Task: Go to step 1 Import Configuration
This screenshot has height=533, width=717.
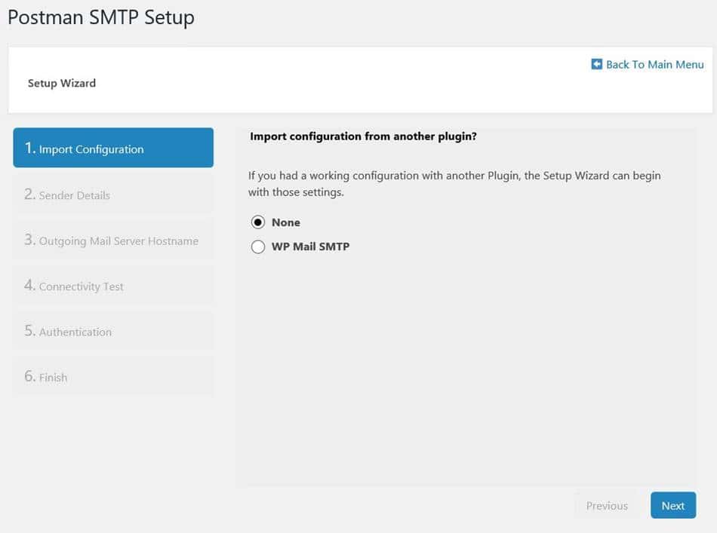Action: (x=113, y=149)
